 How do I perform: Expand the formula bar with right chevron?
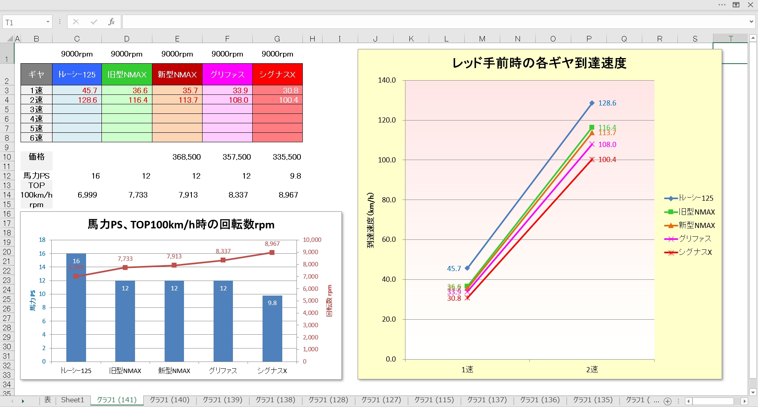(x=751, y=22)
